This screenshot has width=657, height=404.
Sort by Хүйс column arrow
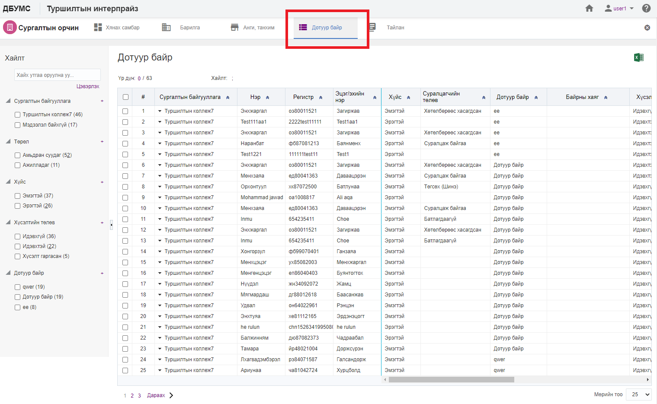(x=408, y=98)
